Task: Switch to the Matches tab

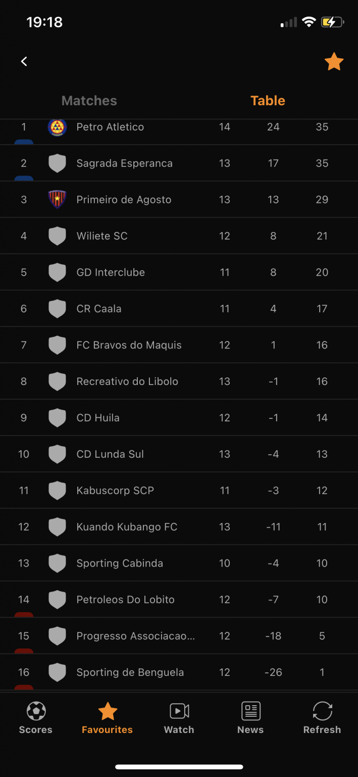Action: pos(89,101)
